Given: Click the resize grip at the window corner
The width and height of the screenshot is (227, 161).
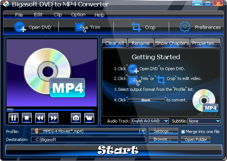Looking at the screenshot, I should tap(224, 158).
